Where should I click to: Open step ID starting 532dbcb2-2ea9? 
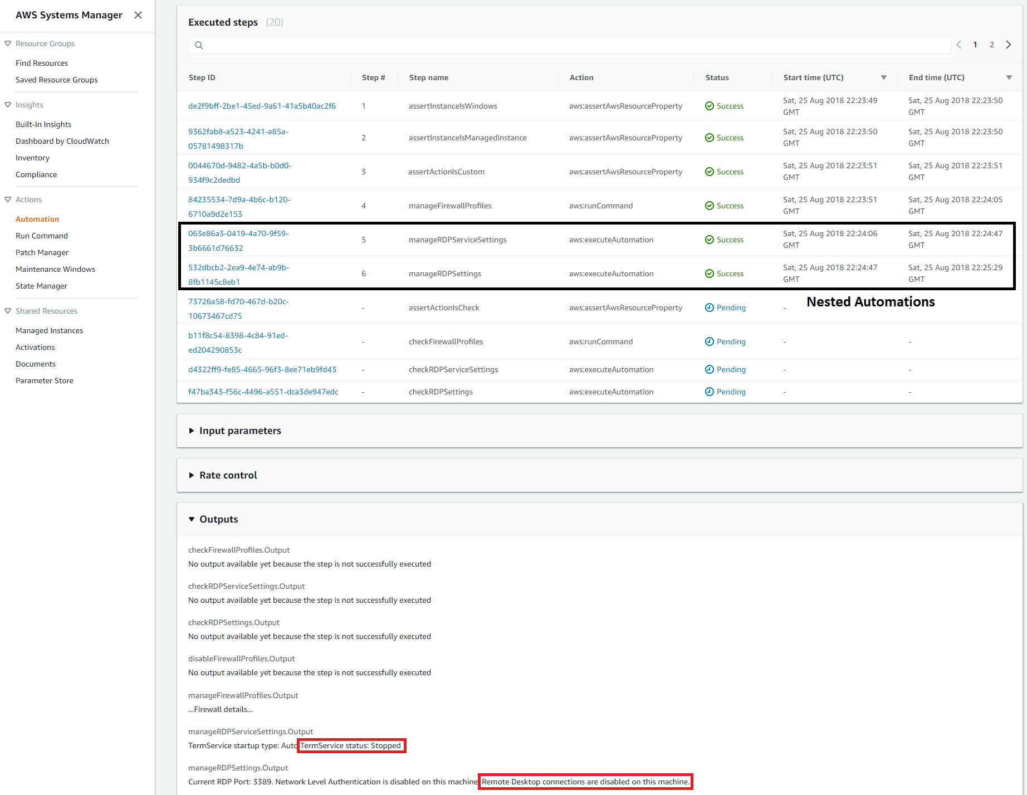coord(239,275)
